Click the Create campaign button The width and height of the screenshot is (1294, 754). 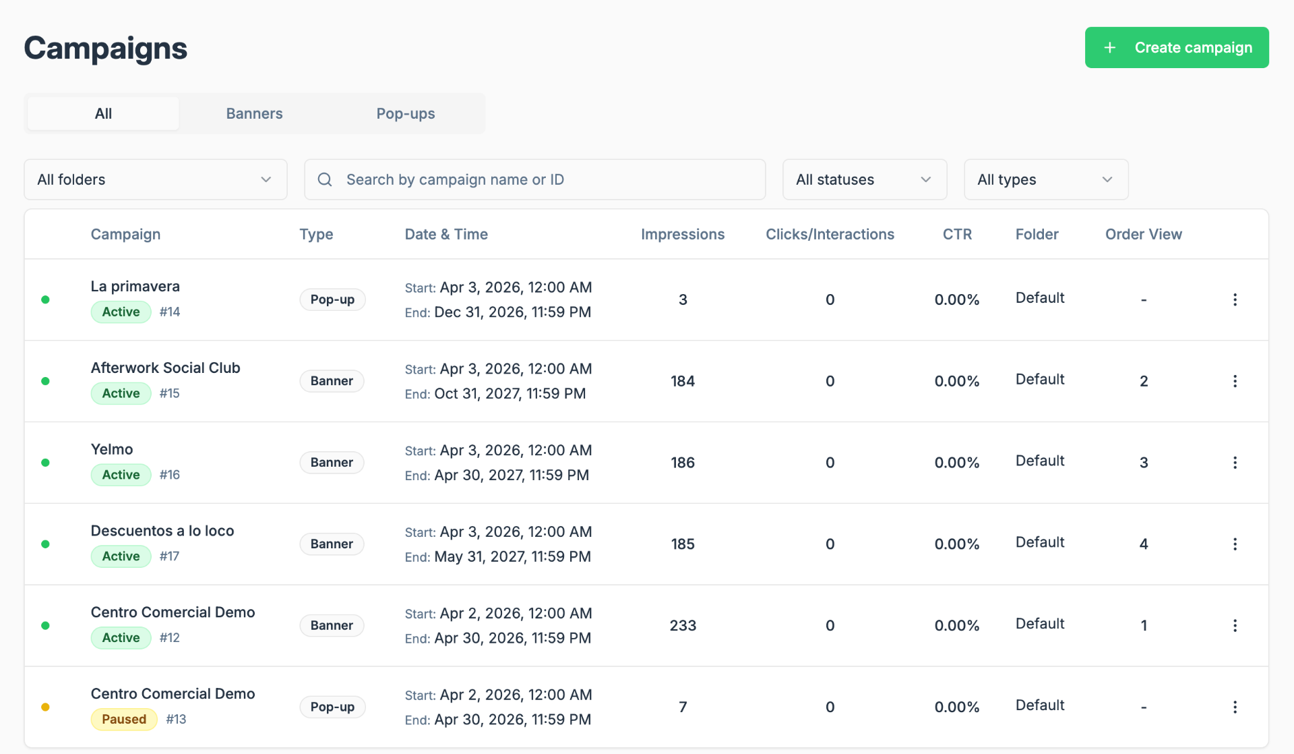(x=1177, y=48)
